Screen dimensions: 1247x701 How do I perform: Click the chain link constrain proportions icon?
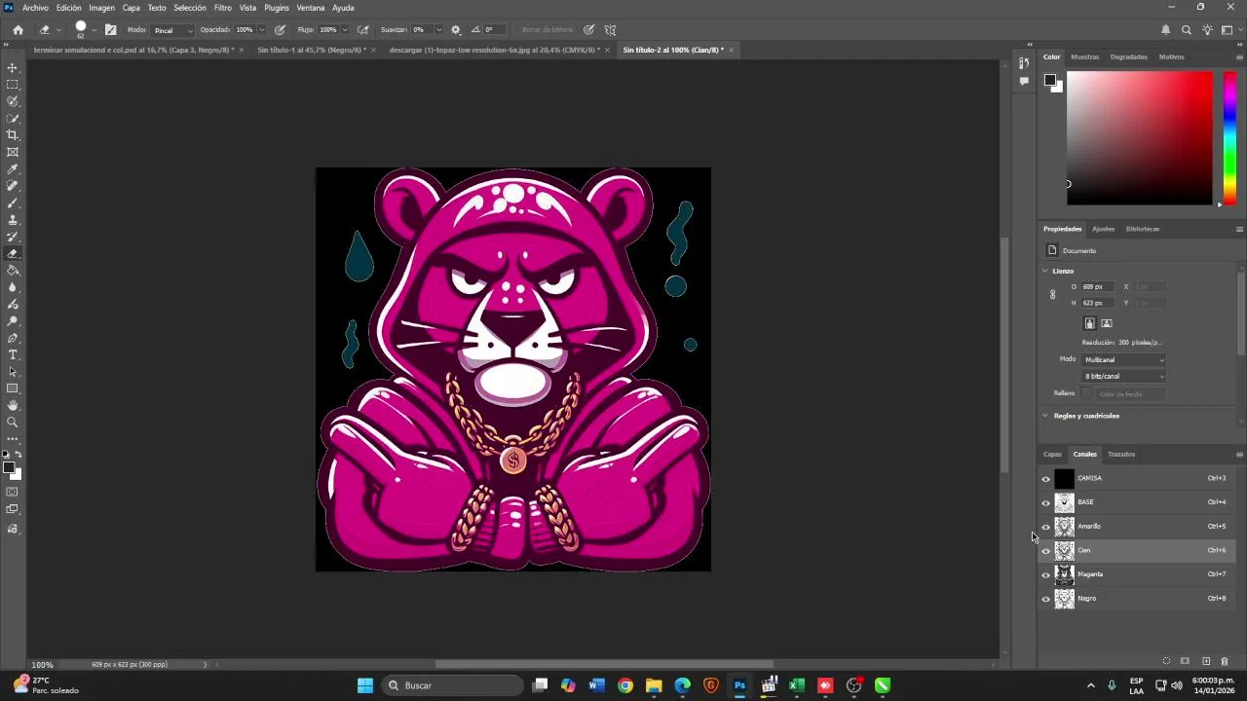pyautogui.click(x=1052, y=294)
